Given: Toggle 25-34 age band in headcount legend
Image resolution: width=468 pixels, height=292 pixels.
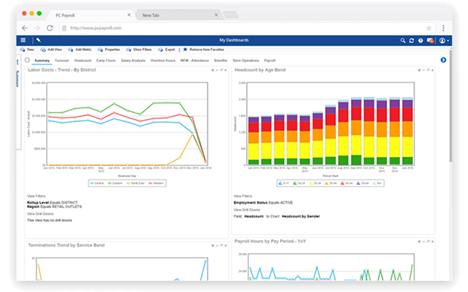Looking at the screenshot, I should (x=315, y=183).
